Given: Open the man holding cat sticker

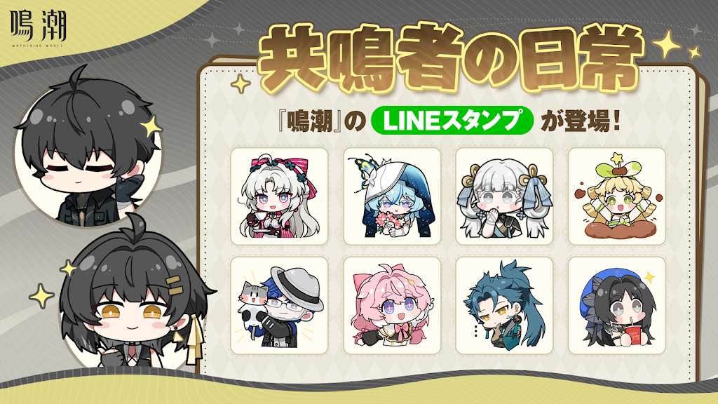Looking at the screenshot, I should [279, 306].
